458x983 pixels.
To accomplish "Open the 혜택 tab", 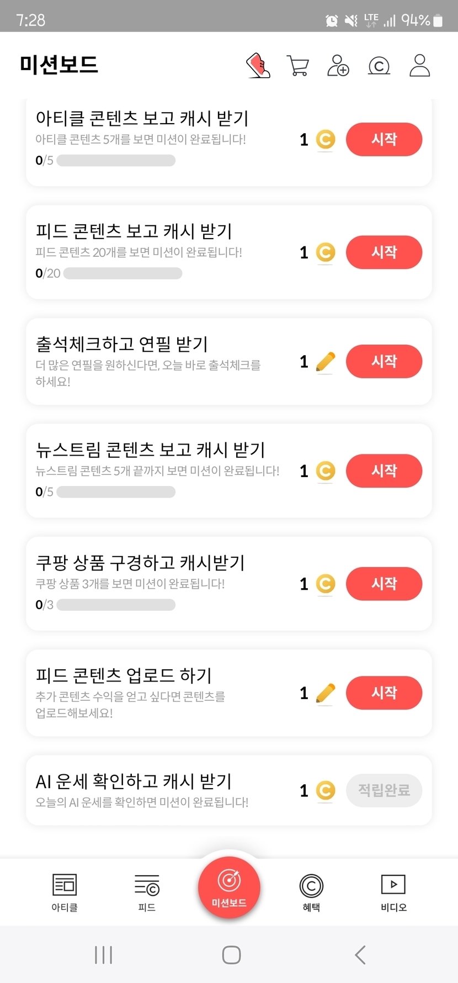I will tap(311, 892).
